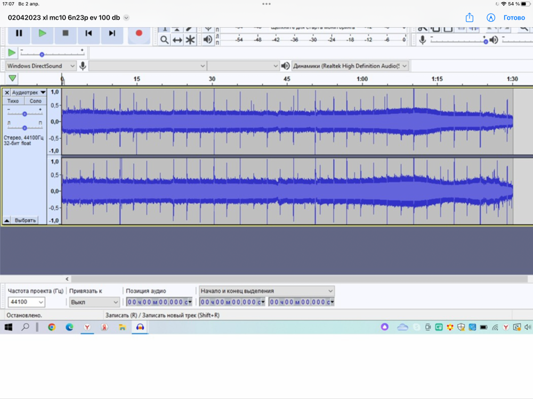
Task: Select the Zoom magnifier tool
Action: tap(165, 40)
